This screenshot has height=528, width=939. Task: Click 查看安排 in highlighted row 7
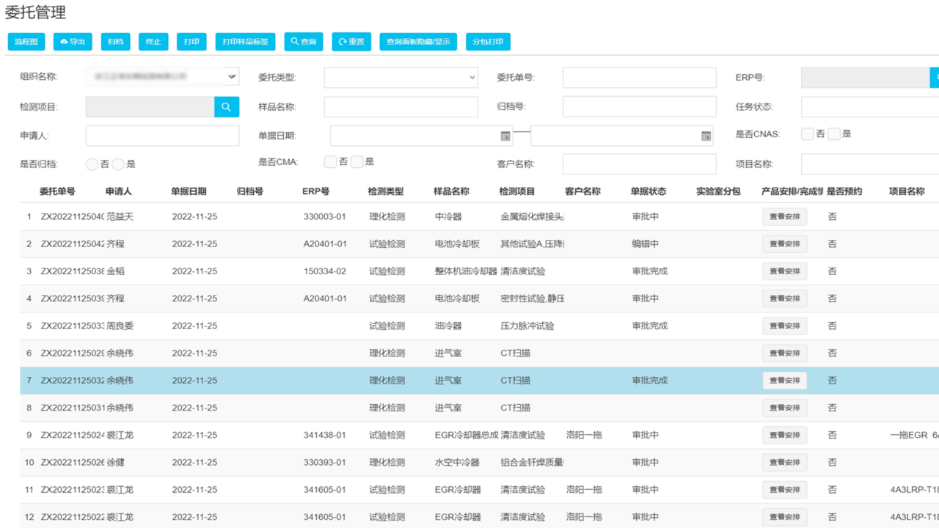785,381
